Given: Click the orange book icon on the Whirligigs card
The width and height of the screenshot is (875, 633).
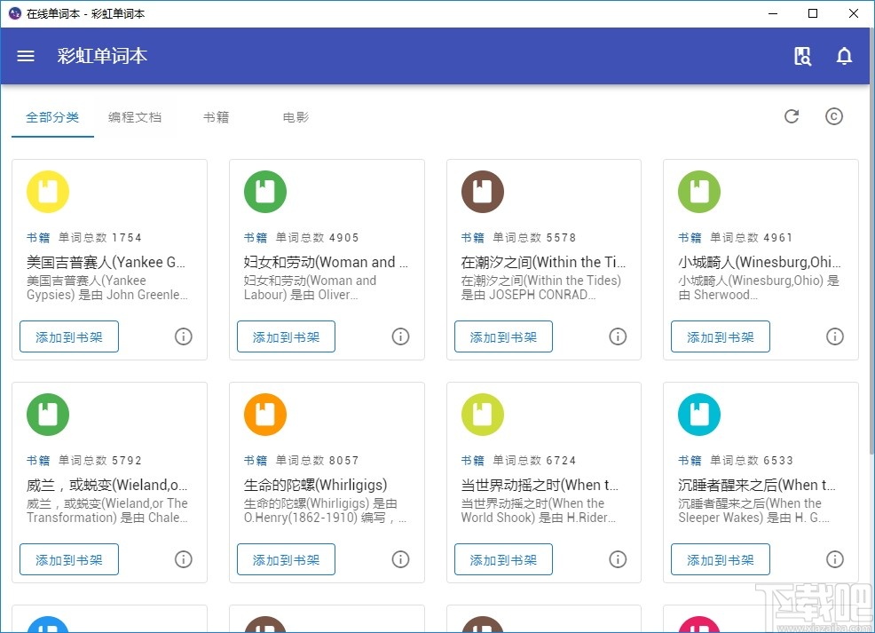Looking at the screenshot, I should 264,414.
